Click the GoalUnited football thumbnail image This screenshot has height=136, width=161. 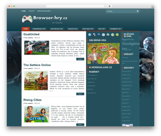tap(37, 48)
